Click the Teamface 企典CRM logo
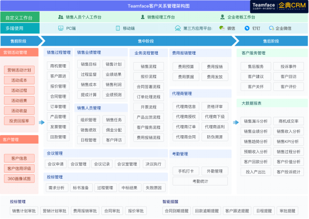Screen dimensions: 309x219 tap(279, 6)
